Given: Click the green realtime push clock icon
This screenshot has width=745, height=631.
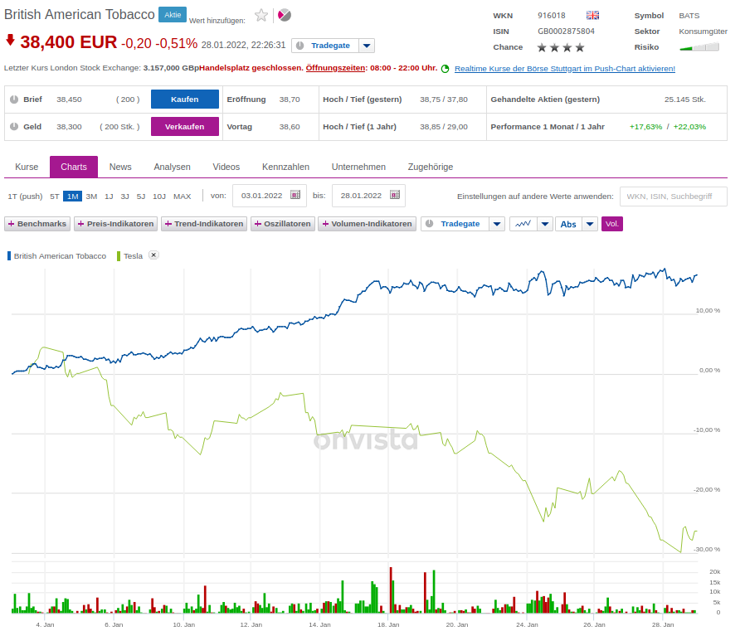Looking at the screenshot, I should coord(446,69).
